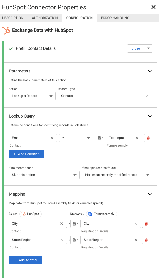
Task: Clear the State/Region destination field
Action: click(x=136, y=240)
